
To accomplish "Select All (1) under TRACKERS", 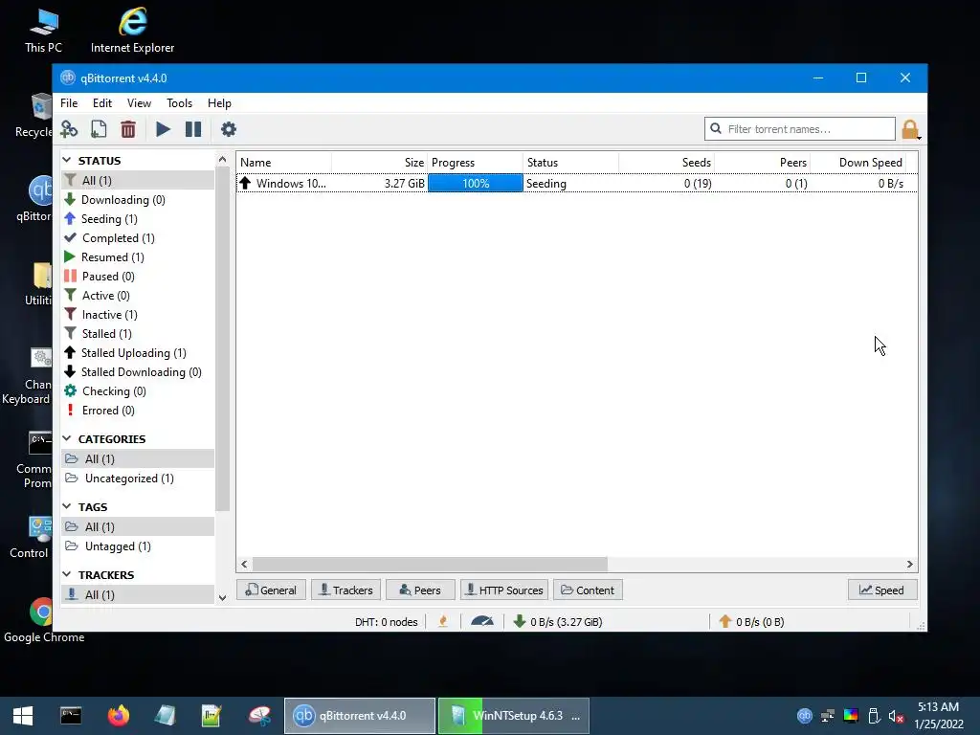I will pyautogui.click(x=138, y=594).
